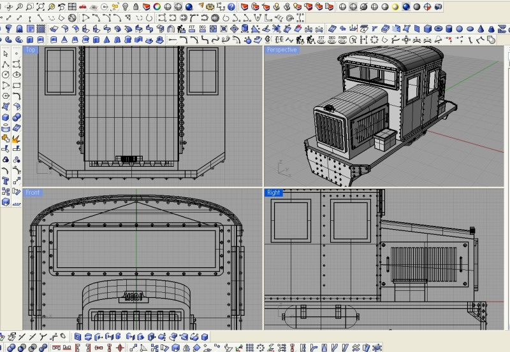Select the arrow pointer tool in left toolbar
This screenshot has height=352, width=510.
click(x=6, y=53)
